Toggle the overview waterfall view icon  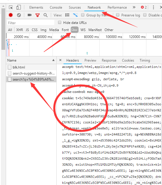point(75,15)
